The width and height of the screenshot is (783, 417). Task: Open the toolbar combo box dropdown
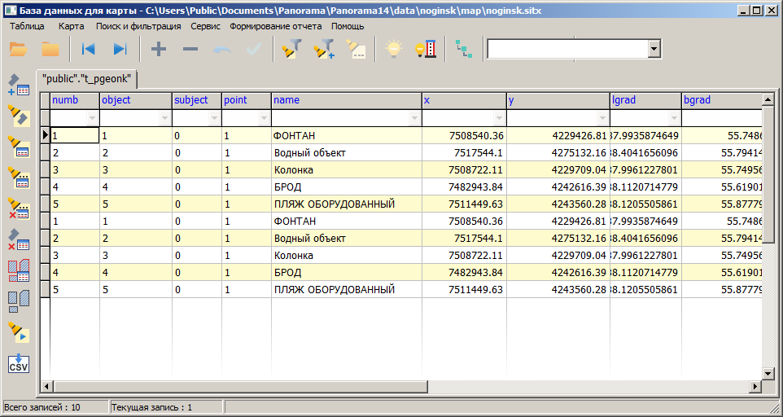(x=654, y=50)
